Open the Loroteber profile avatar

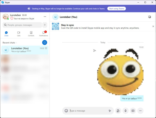(x=6, y=17)
